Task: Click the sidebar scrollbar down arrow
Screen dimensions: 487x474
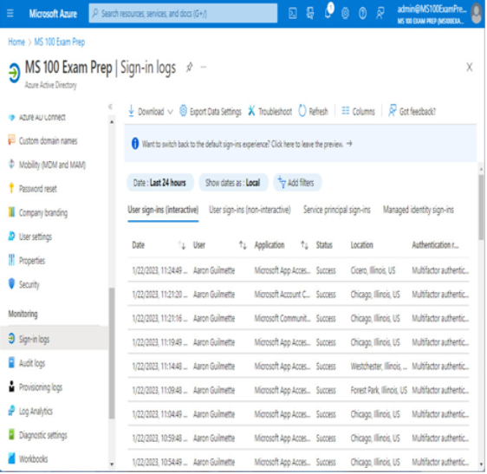Action: click(112, 465)
